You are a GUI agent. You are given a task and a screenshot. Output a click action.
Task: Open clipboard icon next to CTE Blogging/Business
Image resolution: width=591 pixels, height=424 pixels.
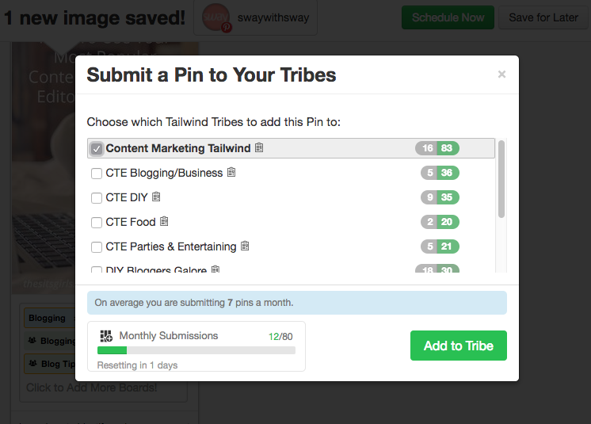(x=231, y=172)
